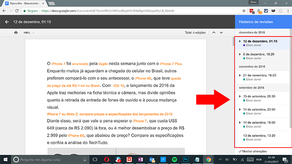Expand the 6 de dezembro, 18:29 revision
Image resolution: width=292 pixels, height=164 pixels.
(240, 54)
